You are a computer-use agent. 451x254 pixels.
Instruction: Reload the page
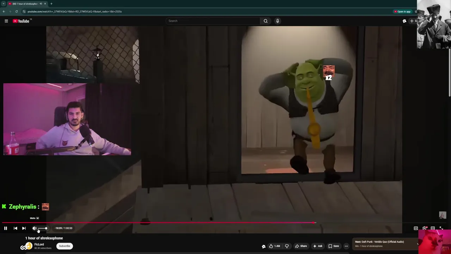pos(17,12)
